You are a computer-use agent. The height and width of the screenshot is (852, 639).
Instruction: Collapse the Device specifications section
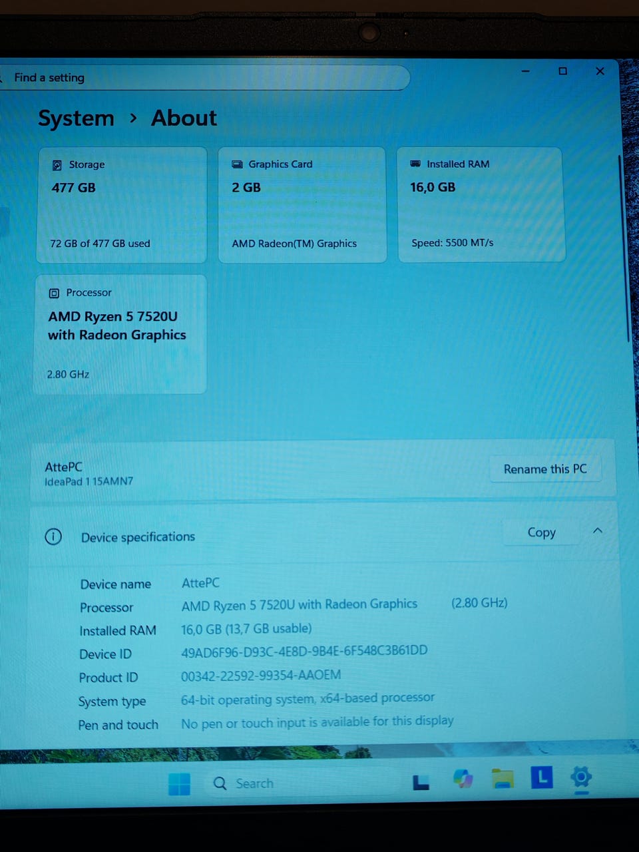(598, 531)
